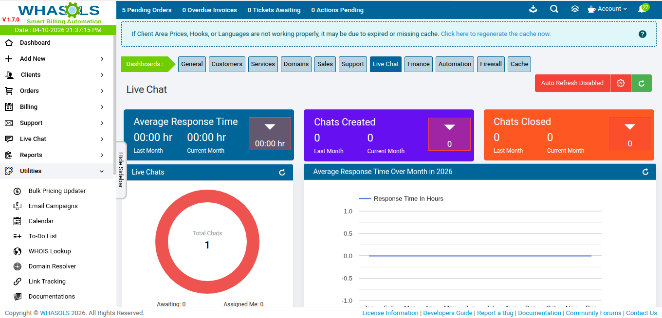Screen dimensions: 662x318
Task: Open the Report a Bug footer link
Action: click(495, 313)
